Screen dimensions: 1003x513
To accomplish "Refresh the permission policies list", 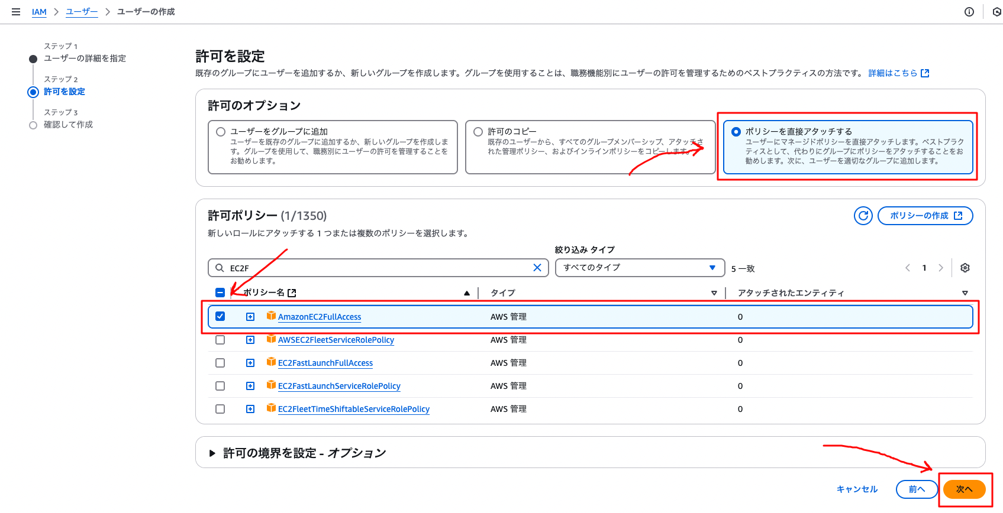I will (863, 216).
